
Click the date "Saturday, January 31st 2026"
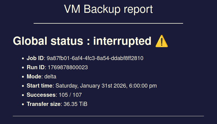91,86
